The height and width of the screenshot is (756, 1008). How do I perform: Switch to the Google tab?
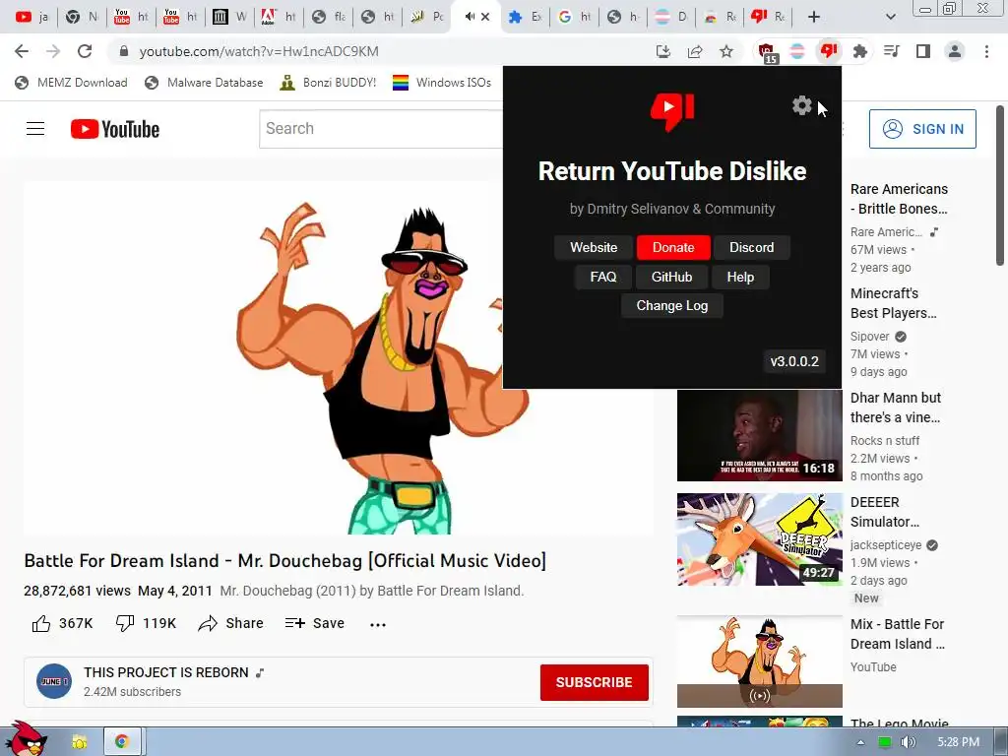[x=574, y=17]
